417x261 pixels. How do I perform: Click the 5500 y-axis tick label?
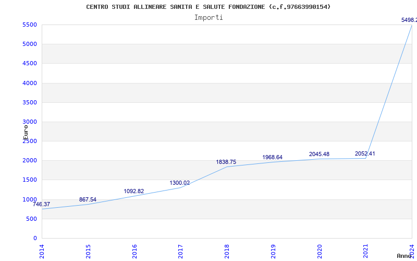click(30, 25)
